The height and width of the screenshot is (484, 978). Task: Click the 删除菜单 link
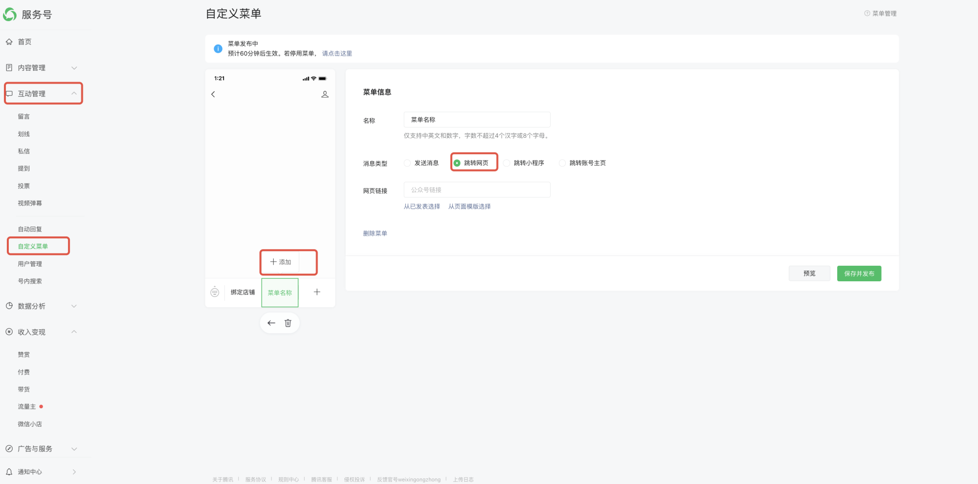tap(375, 233)
